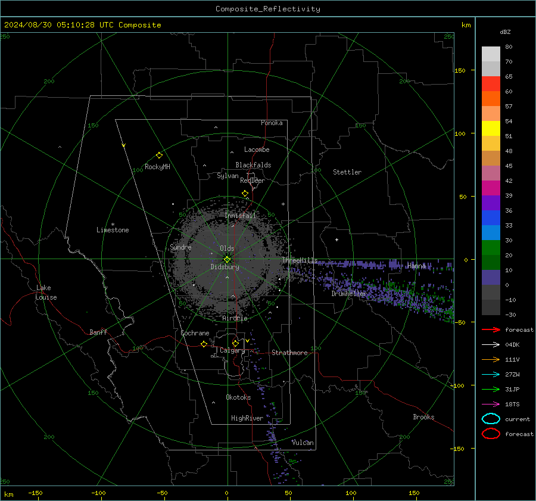Click the Vulcan city label
This screenshot has width=536, height=501.
tap(303, 443)
